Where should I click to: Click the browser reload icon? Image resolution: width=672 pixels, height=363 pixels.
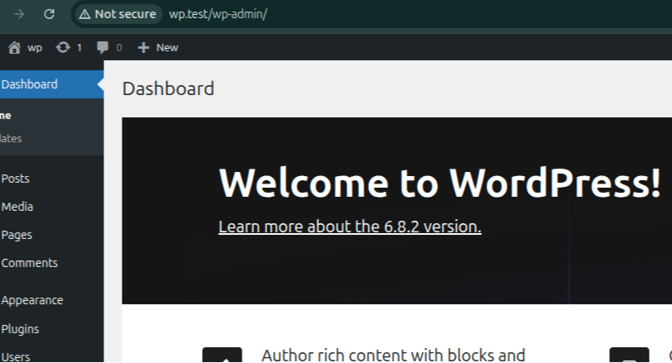coord(50,14)
